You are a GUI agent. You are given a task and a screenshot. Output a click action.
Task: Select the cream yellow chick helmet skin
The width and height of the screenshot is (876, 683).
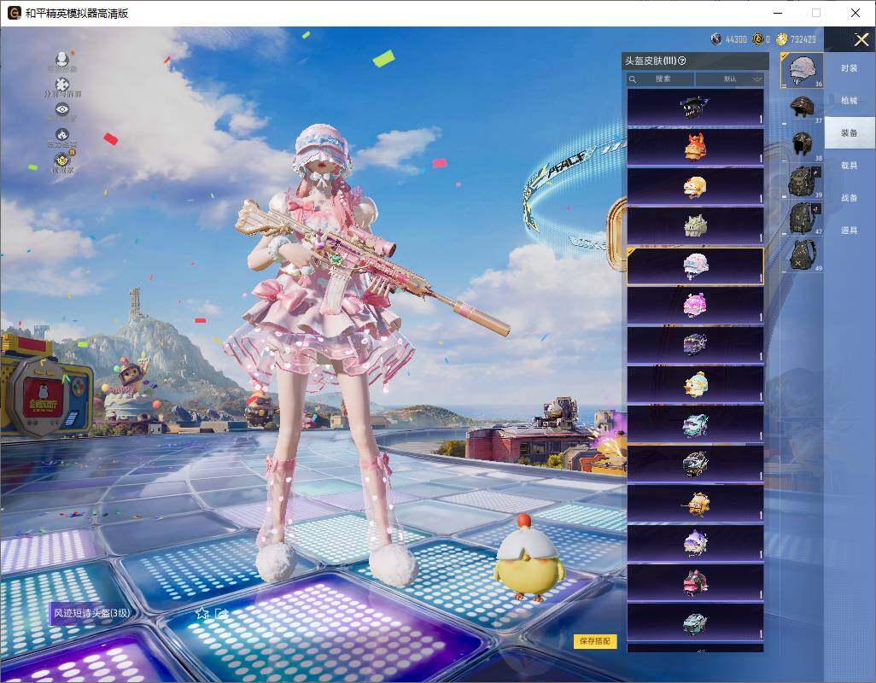(695, 186)
